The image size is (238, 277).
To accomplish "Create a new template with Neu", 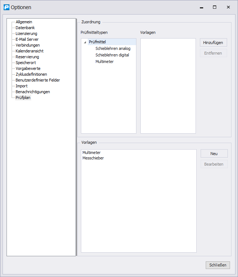I will [214, 154].
